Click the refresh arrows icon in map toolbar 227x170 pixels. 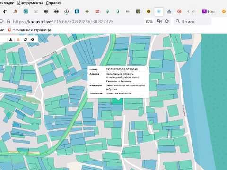point(26,40)
